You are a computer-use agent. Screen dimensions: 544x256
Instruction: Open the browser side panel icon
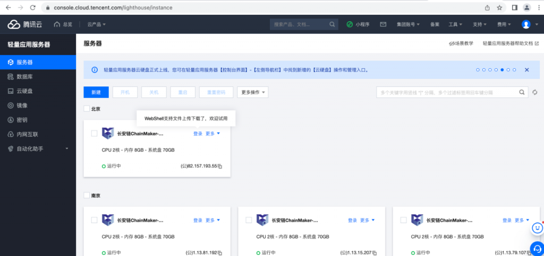click(x=515, y=7)
